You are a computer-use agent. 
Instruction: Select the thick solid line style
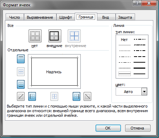140,68
